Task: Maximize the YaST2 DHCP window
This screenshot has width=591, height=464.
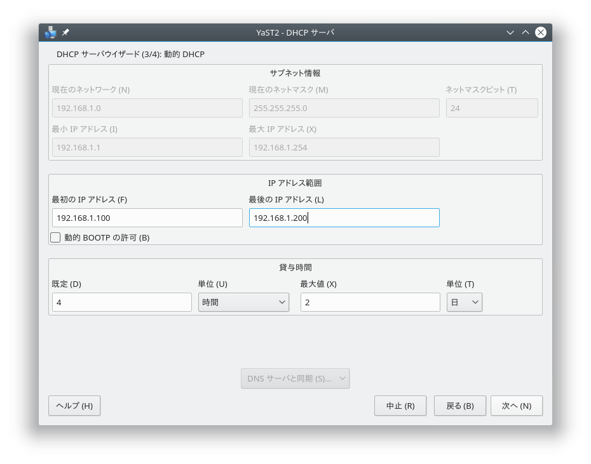Action: coord(525,32)
